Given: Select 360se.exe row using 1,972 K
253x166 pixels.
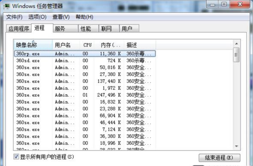Looking at the screenshot, I should [85, 88].
